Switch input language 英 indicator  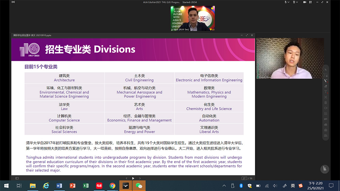coord(293,186)
